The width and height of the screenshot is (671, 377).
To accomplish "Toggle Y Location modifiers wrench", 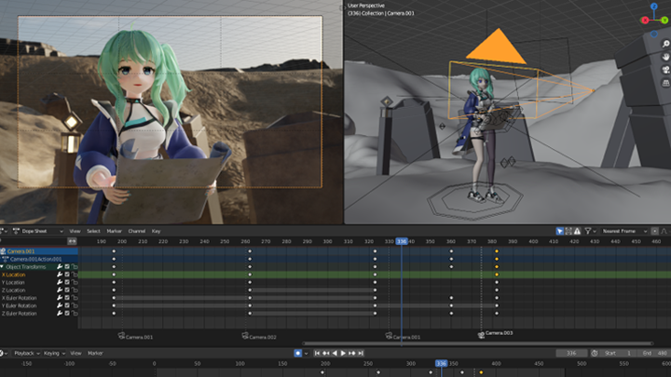I will 60,283.
